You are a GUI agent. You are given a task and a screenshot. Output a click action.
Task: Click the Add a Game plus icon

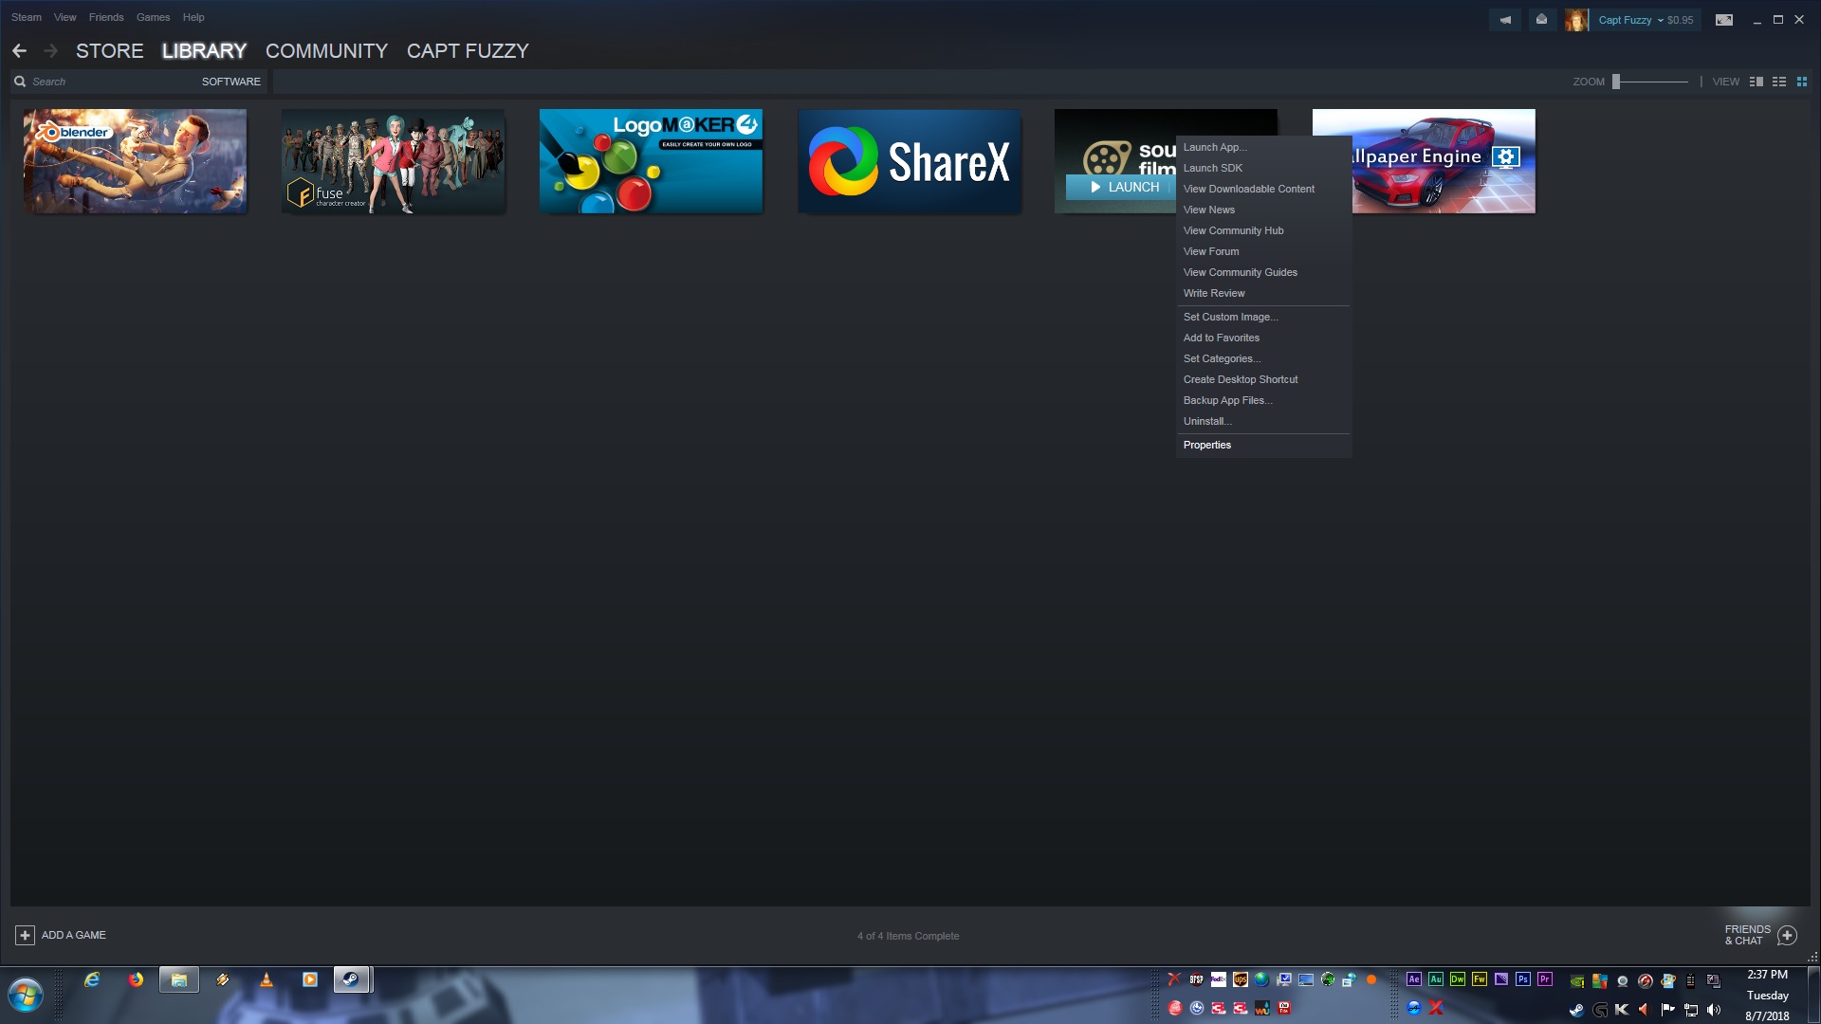[25, 936]
